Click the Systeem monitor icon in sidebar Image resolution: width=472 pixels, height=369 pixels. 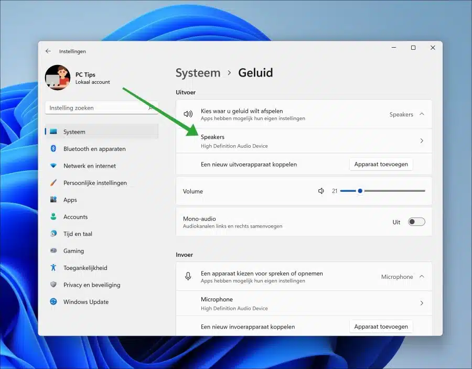click(x=53, y=132)
